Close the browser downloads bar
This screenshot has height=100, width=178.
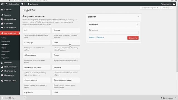point(175,98)
